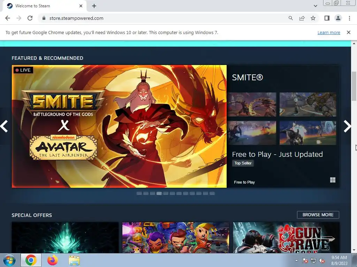Select the highlighted fourth carousel dot

(x=159, y=193)
